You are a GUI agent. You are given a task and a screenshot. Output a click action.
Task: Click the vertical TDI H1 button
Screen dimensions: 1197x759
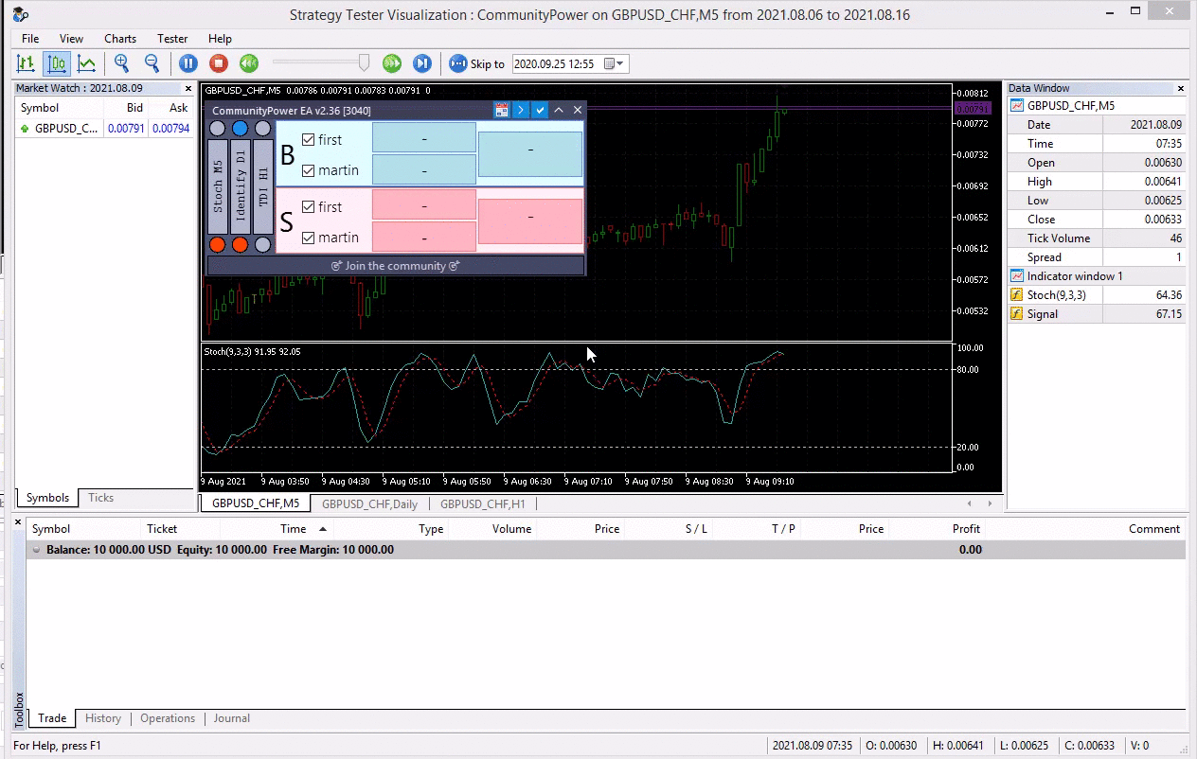(x=263, y=186)
